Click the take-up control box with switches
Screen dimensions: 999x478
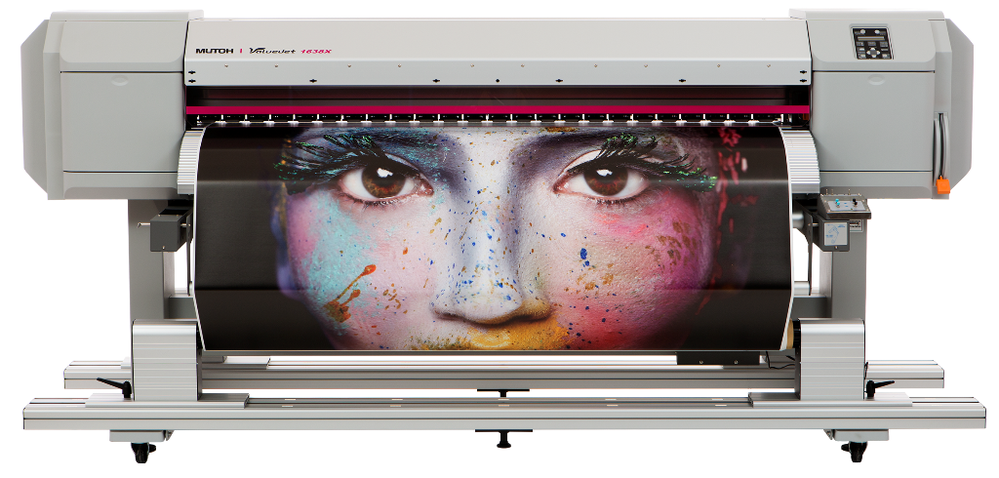coord(843,207)
